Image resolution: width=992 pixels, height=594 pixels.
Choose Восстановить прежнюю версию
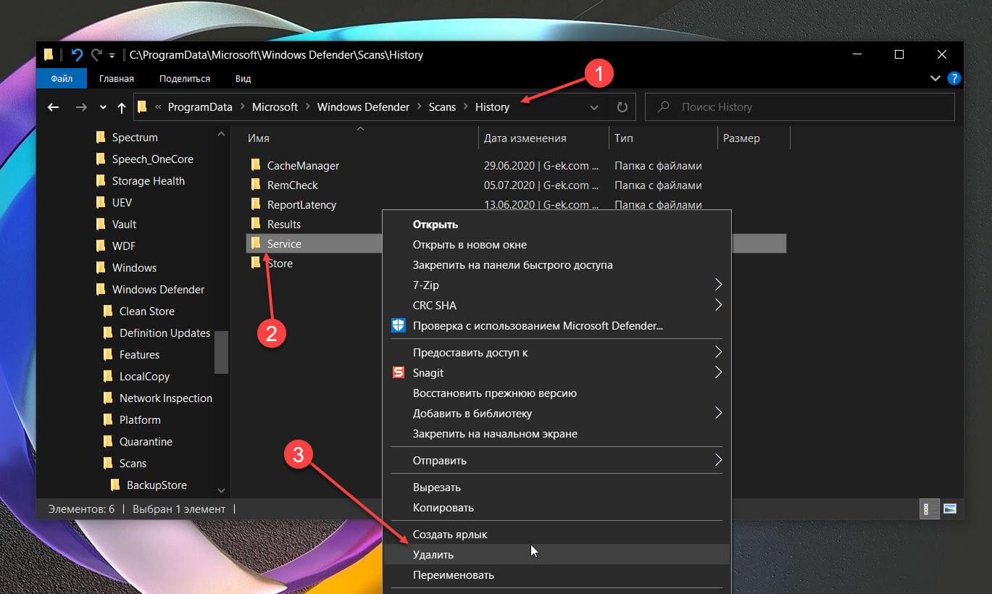pyautogui.click(x=557, y=393)
